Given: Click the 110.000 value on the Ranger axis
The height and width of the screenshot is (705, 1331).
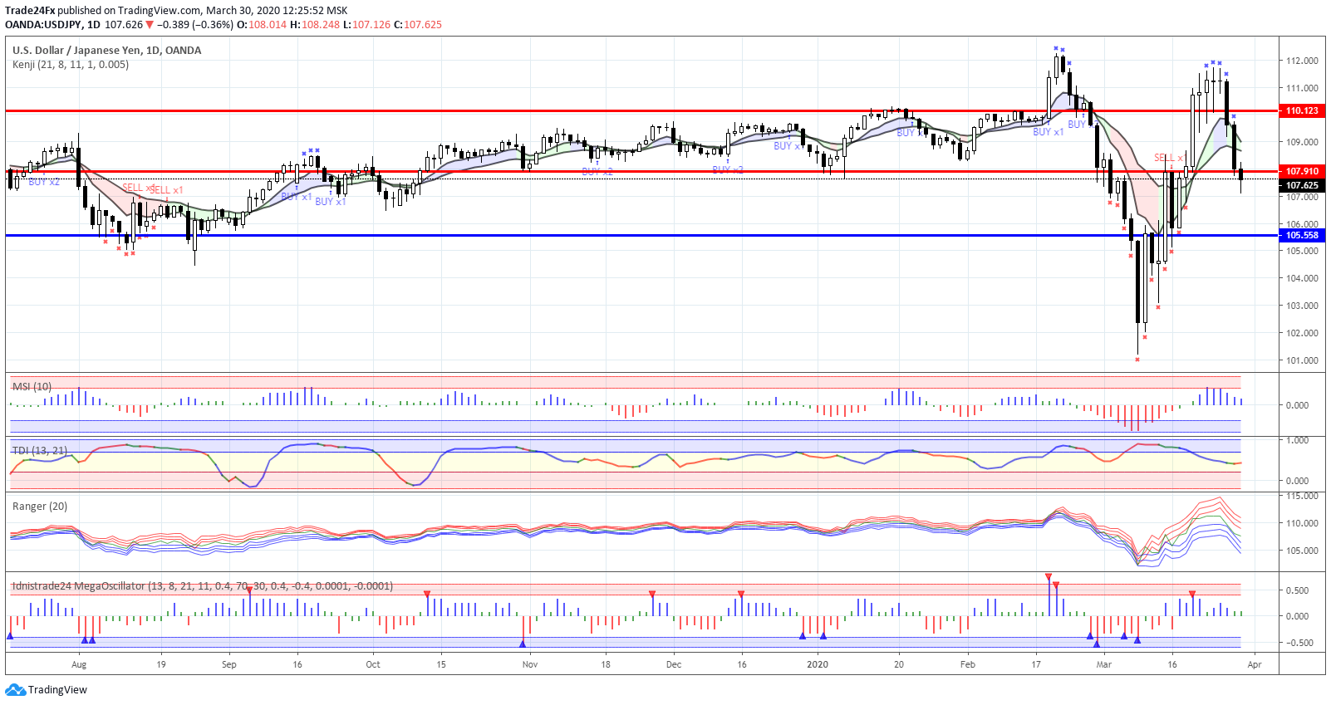Looking at the screenshot, I should tap(1302, 523).
